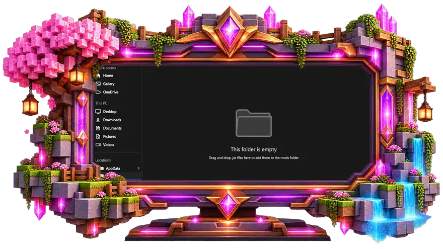Click the AppData folder icon
This screenshot has height=249, width=443.
pos(102,168)
